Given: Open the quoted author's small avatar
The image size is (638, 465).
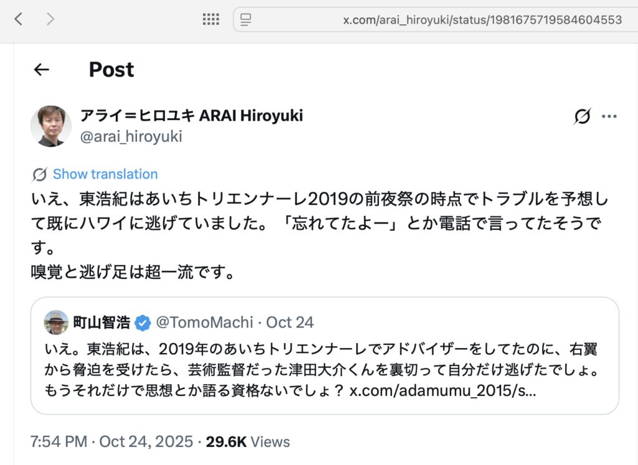Looking at the screenshot, I should [x=56, y=322].
